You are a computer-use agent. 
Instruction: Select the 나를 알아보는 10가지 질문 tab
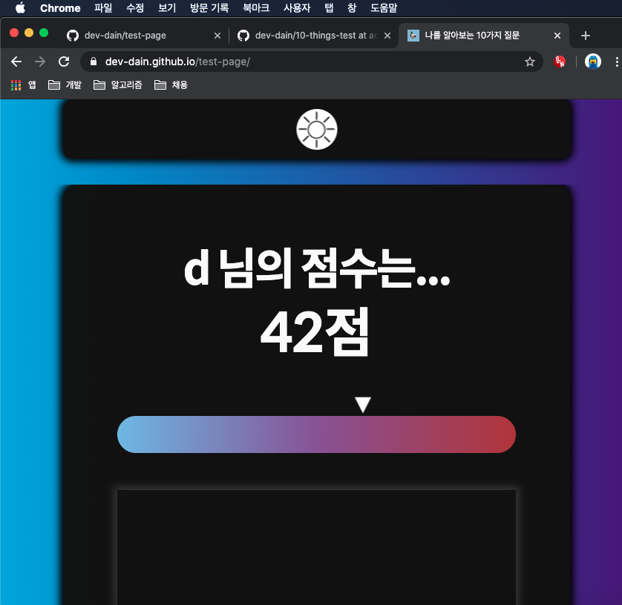coord(483,36)
